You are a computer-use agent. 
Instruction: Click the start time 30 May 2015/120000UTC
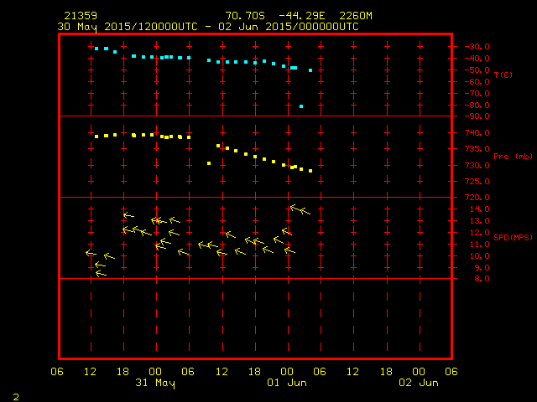pos(128,27)
